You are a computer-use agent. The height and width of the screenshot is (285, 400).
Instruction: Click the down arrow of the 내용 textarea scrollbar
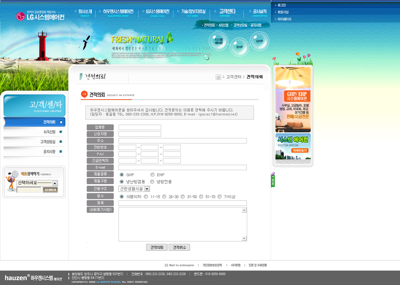tap(244, 239)
